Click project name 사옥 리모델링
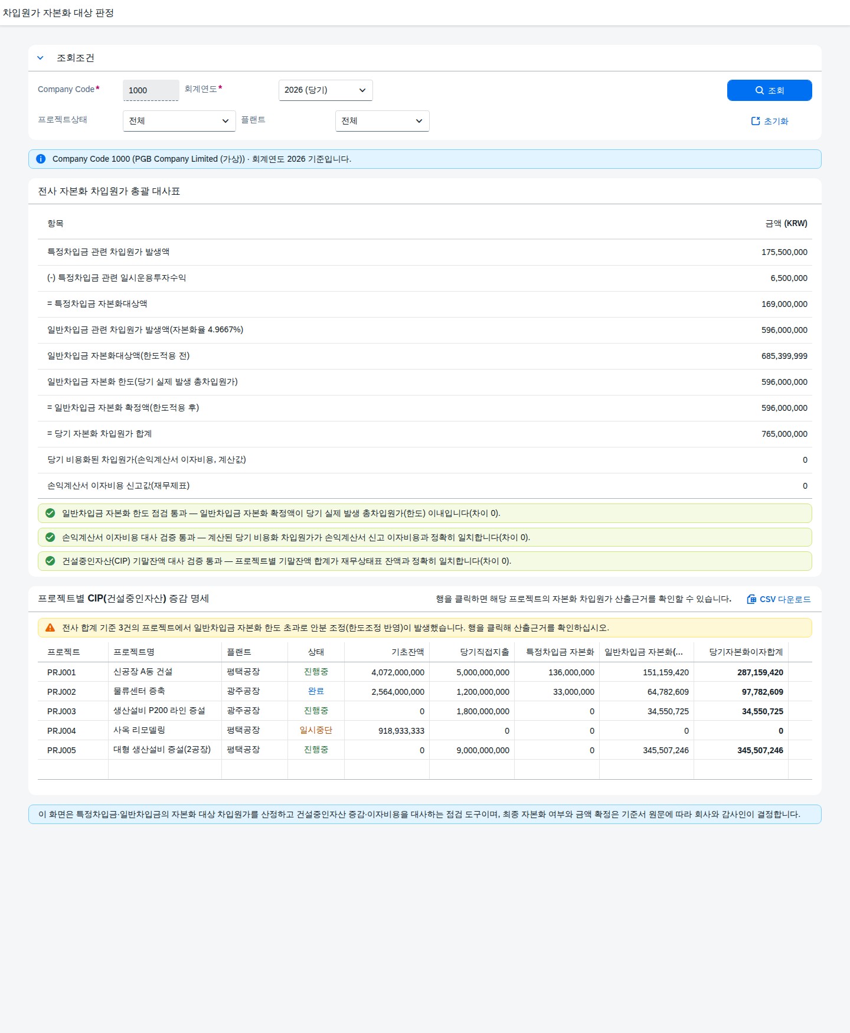The image size is (850, 1033). (139, 730)
